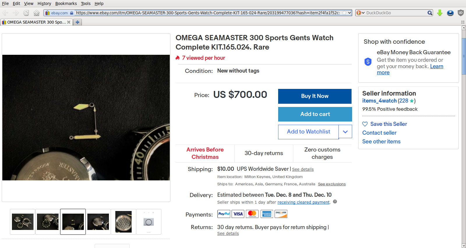The height and width of the screenshot is (248, 466).
Task: Click the Buy It Now button
Action: click(x=315, y=96)
